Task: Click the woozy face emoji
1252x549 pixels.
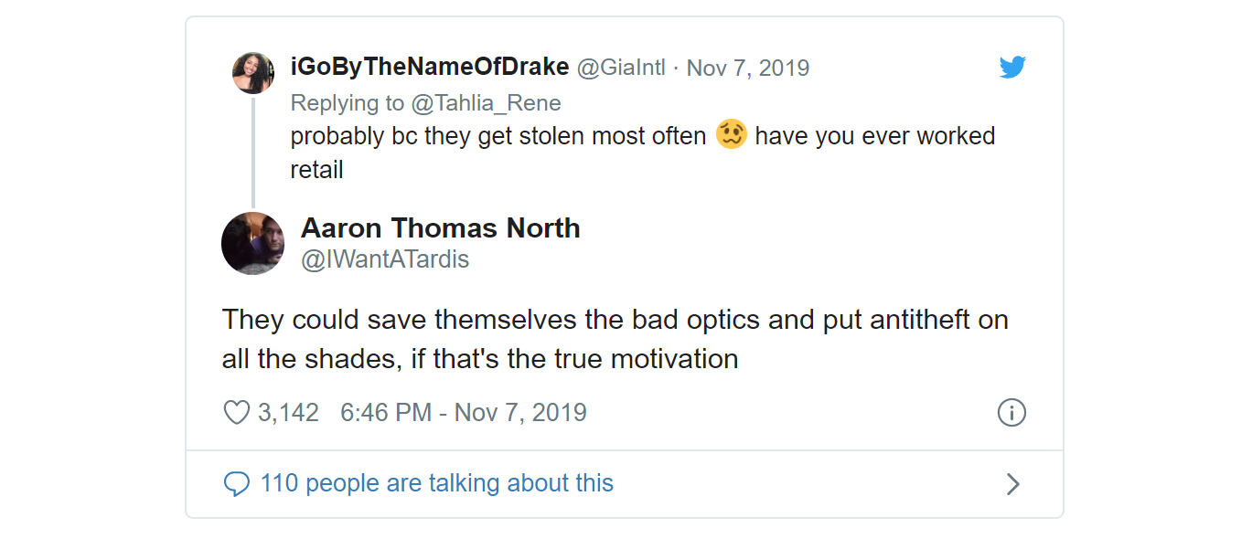Action: (732, 135)
